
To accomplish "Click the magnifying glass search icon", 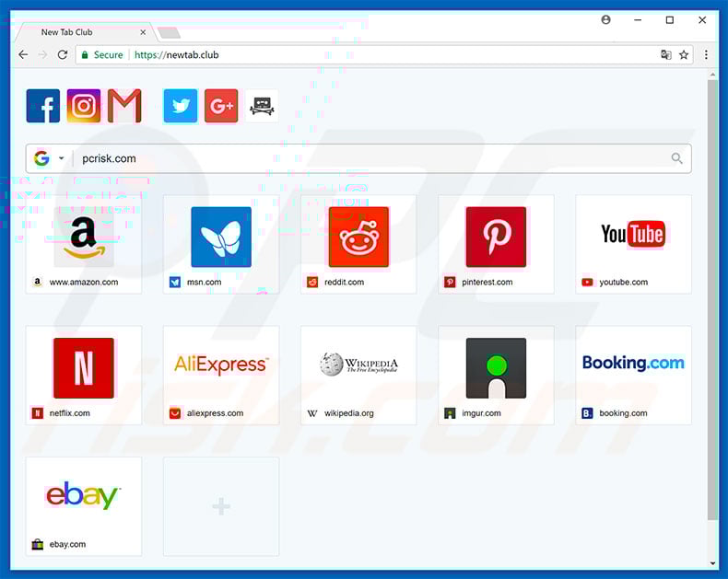I will click(676, 158).
